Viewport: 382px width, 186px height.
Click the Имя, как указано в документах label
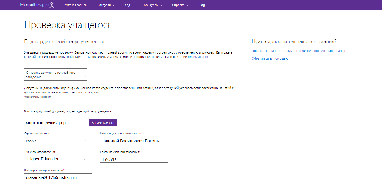click(x=120, y=133)
